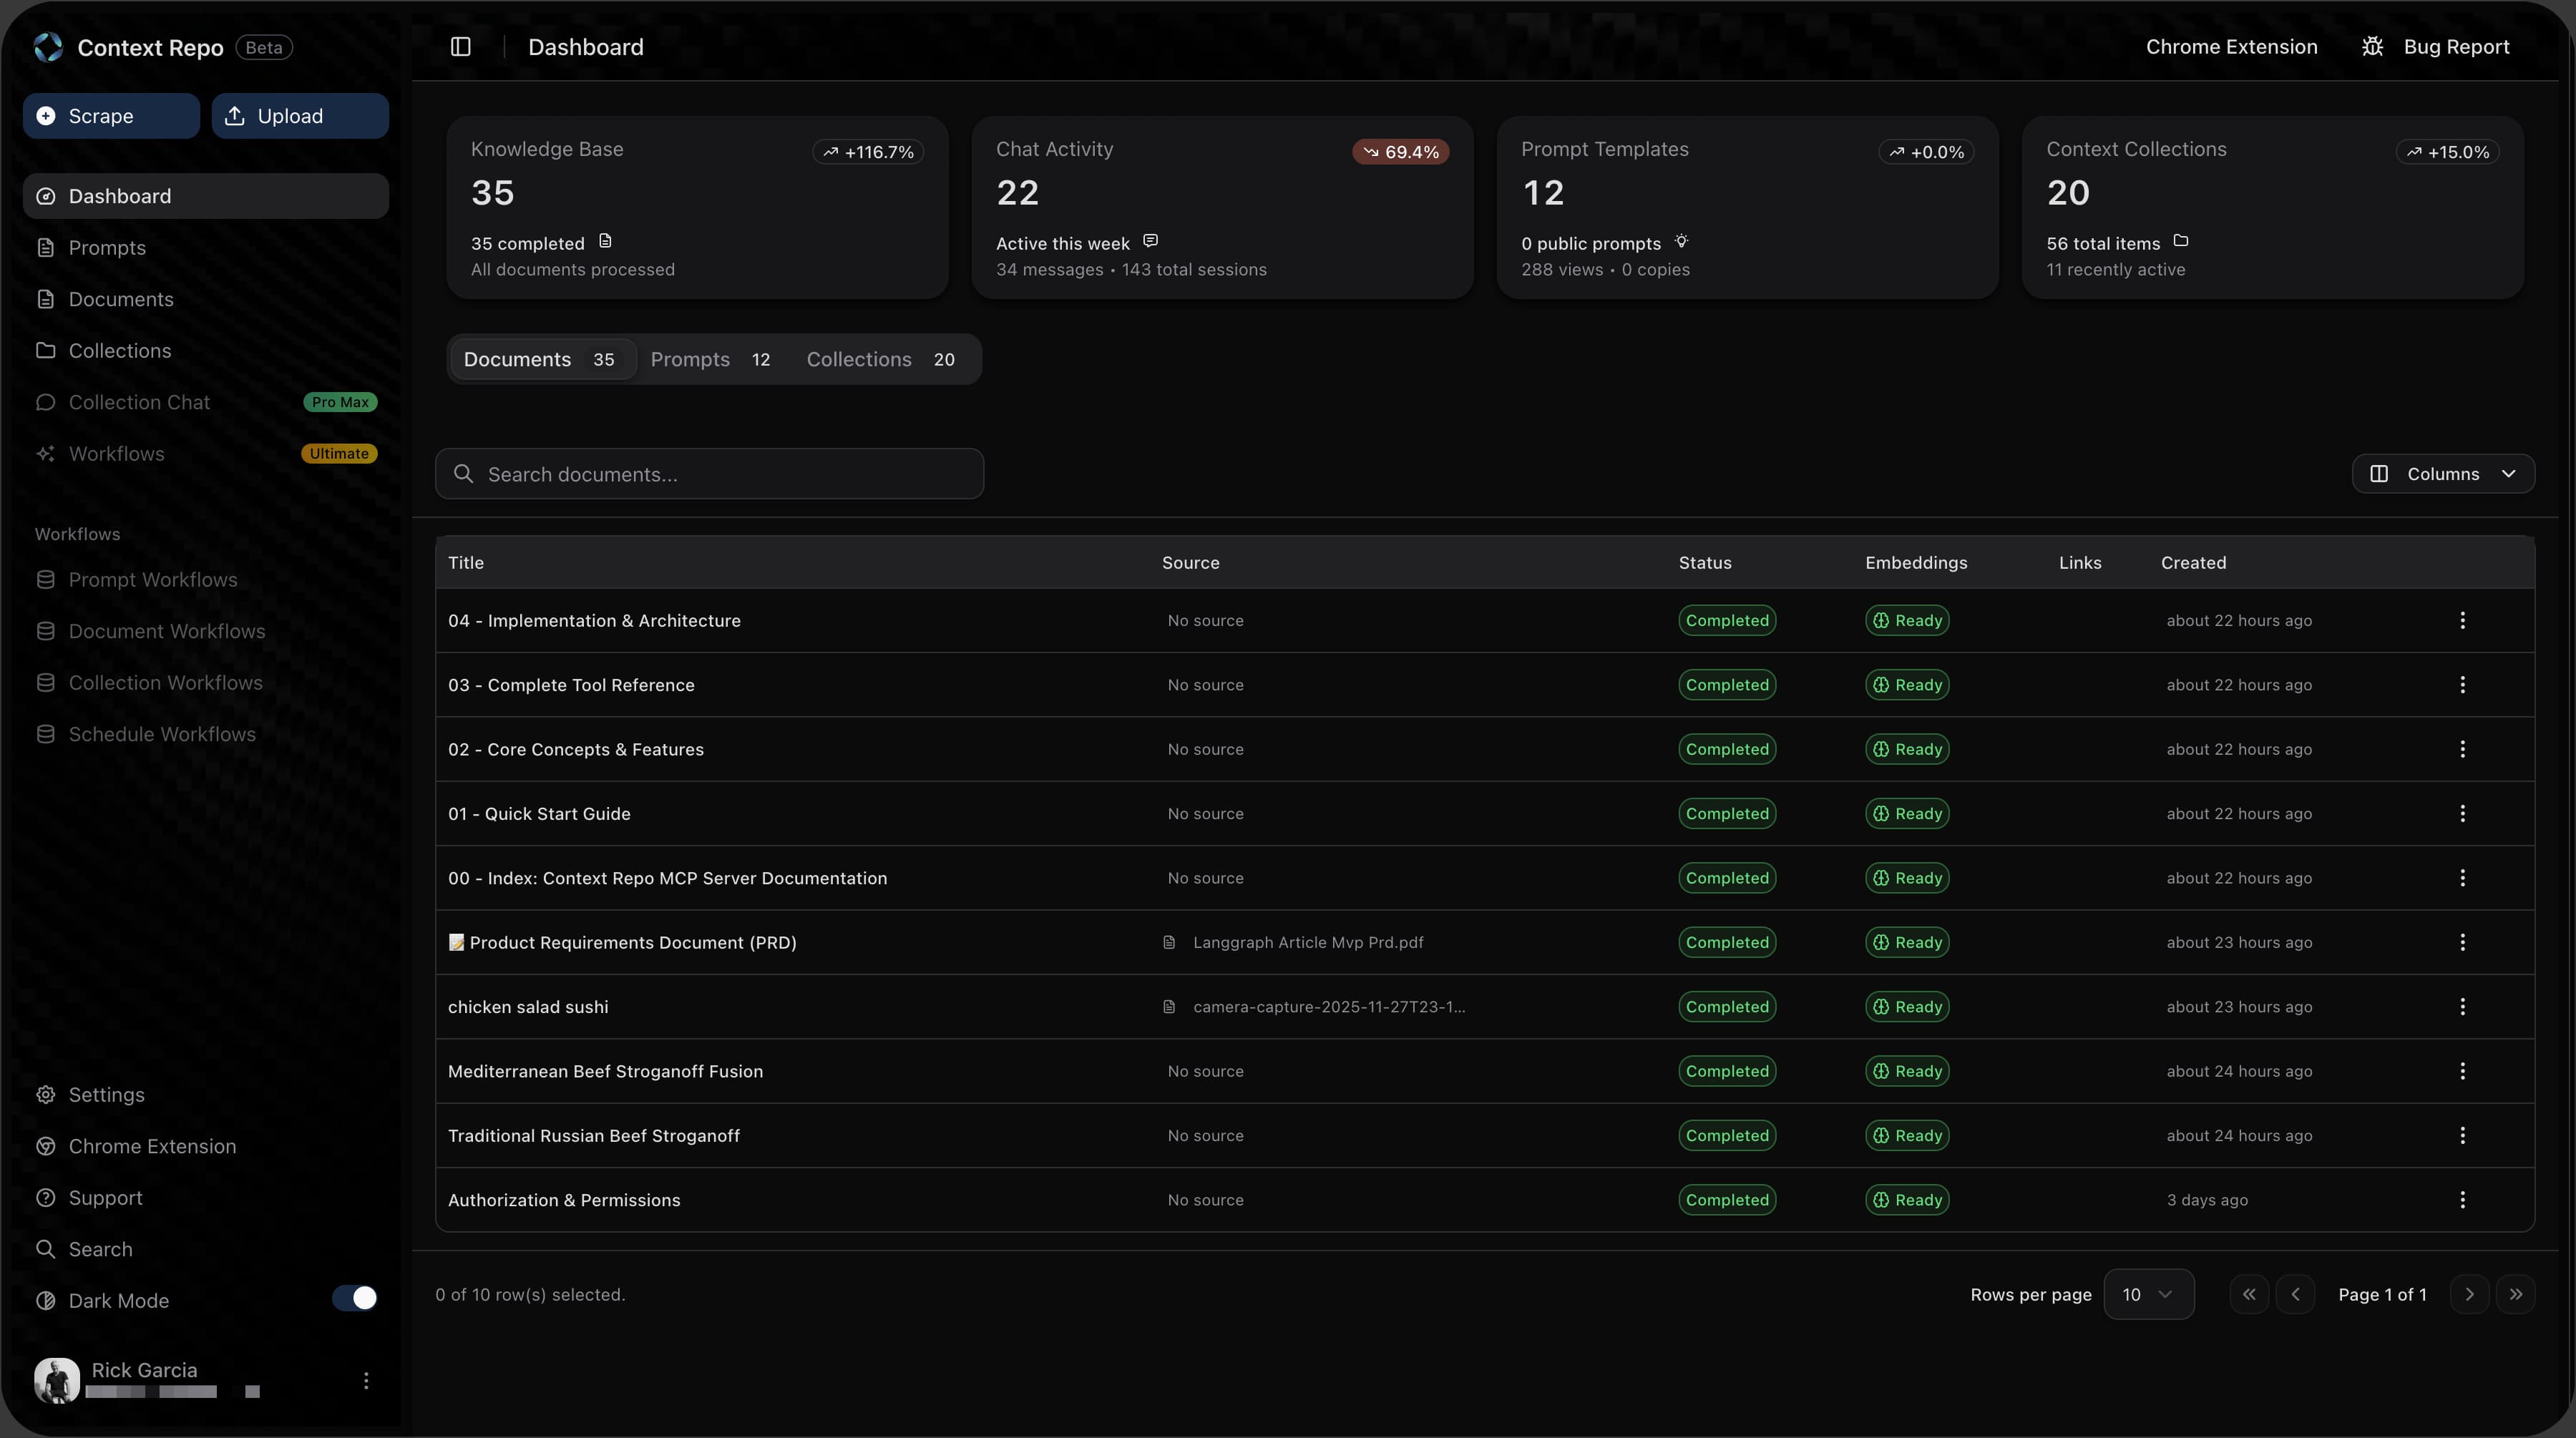Open row actions for 01 - Quick Start Guide

coord(2462,813)
